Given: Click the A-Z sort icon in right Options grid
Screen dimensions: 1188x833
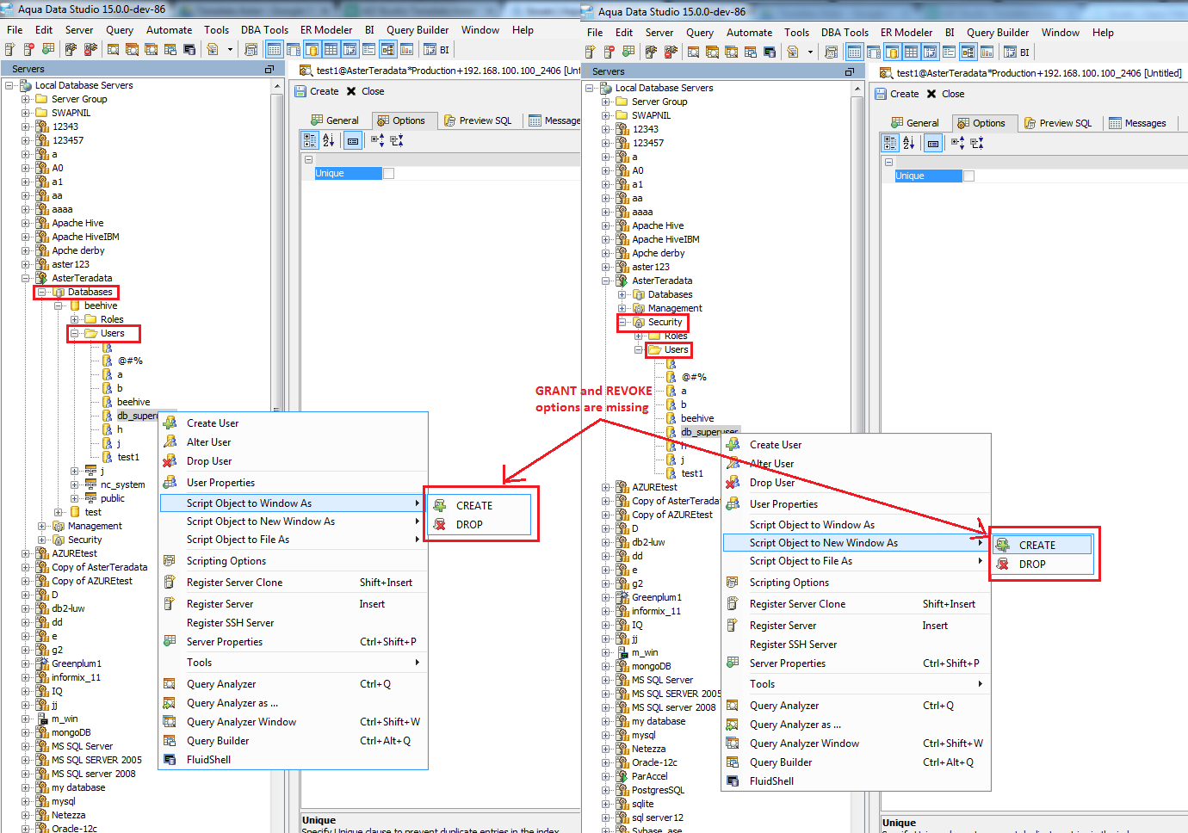Looking at the screenshot, I should (x=908, y=143).
